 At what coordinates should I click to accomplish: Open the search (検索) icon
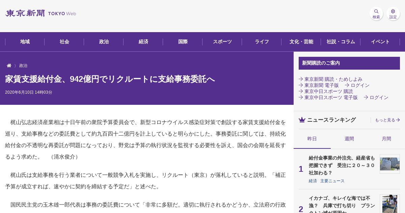click(x=376, y=14)
